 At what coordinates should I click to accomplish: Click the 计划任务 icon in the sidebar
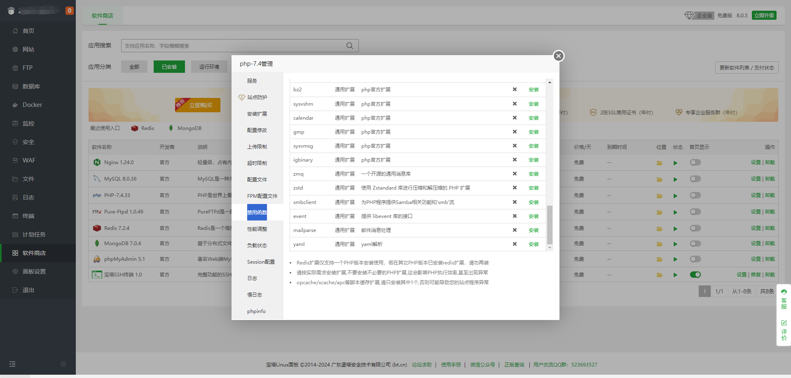(15, 234)
